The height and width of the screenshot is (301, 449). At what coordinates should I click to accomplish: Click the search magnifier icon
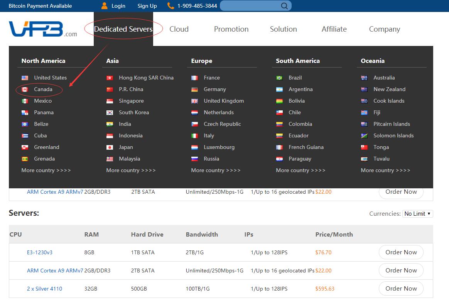pyautogui.click(x=284, y=6)
